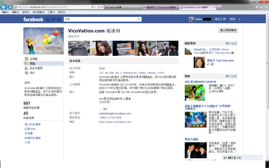Click the thumbs-up like icon under Tsai Ing-wen
The image size is (269, 168).
pyautogui.click(x=208, y=64)
